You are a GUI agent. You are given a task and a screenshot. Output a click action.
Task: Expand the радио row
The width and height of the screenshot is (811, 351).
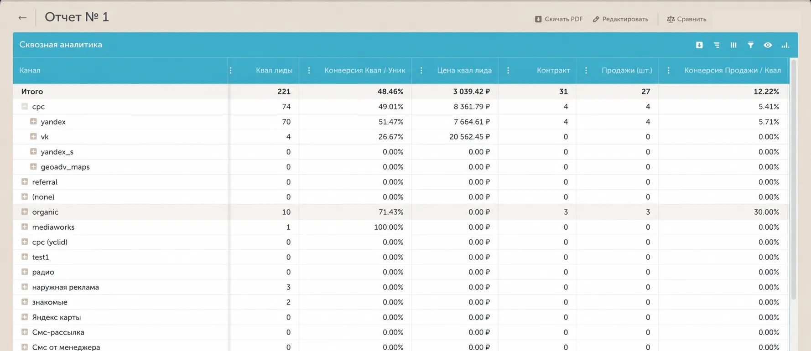pos(25,272)
